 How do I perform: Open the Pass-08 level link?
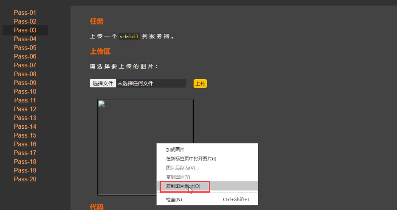click(25, 74)
